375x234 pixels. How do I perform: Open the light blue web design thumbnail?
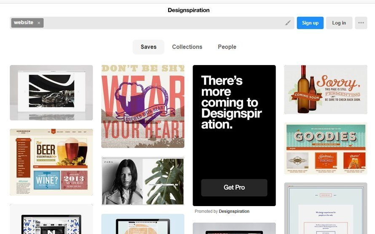click(x=326, y=208)
